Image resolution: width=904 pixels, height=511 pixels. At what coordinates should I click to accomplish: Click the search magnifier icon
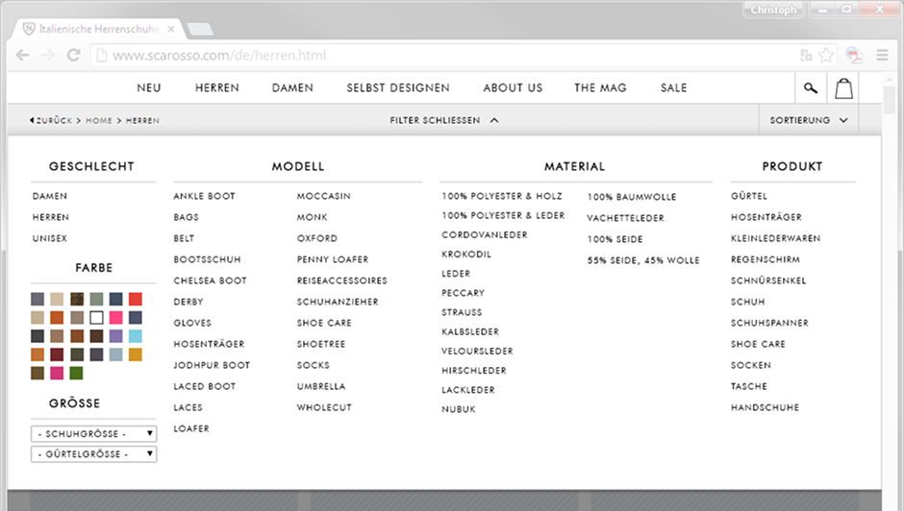pos(811,88)
